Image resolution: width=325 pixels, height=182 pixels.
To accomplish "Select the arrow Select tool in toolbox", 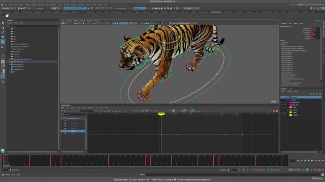I will point(3,23).
